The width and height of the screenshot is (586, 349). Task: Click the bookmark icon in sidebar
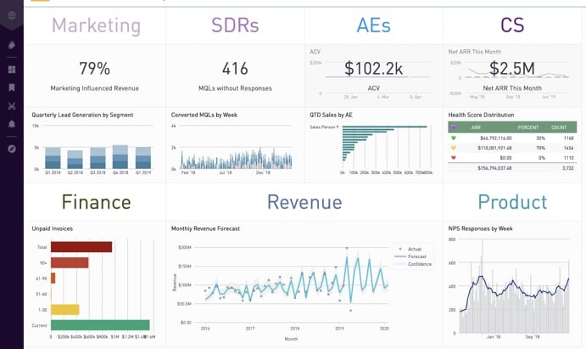[x=11, y=87]
